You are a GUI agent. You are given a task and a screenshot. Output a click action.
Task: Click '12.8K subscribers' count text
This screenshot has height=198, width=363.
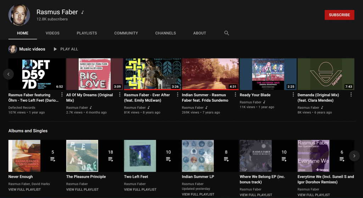[52, 19]
